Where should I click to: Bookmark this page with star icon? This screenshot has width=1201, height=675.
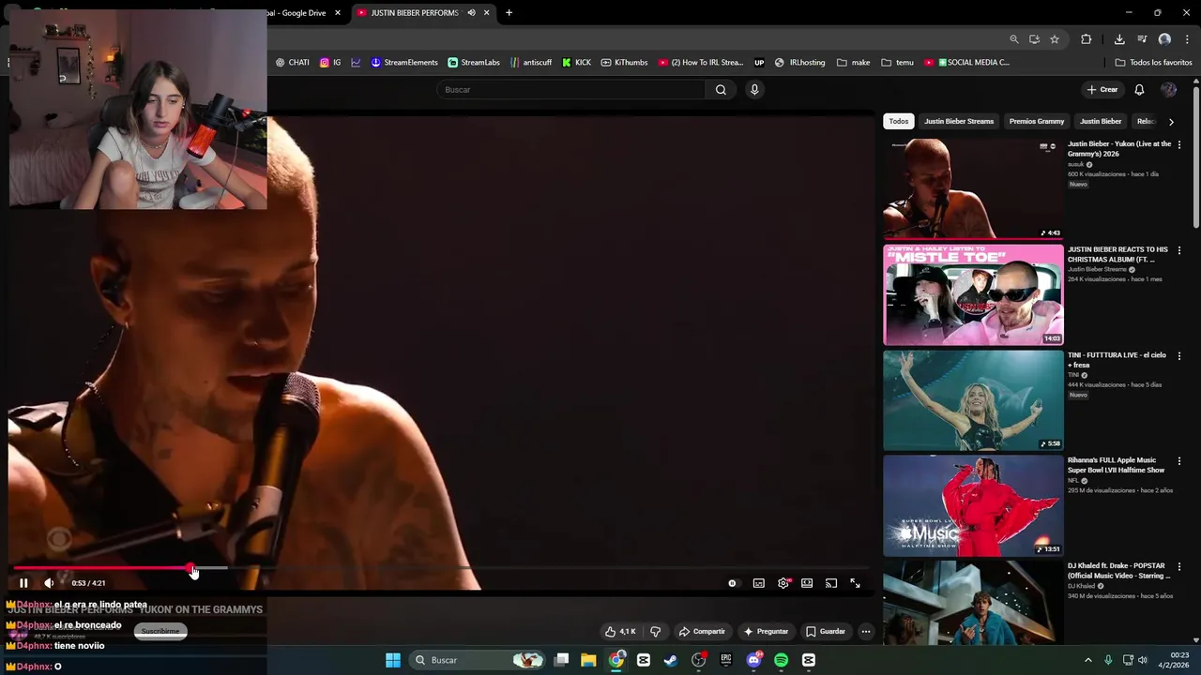coord(1055,39)
